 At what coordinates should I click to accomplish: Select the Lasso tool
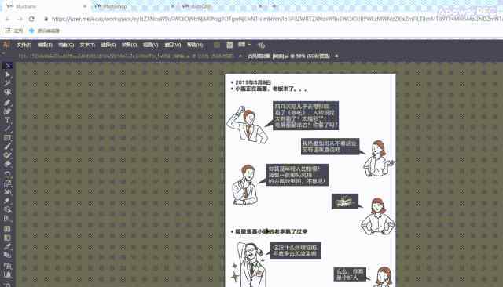click(8, 93)
